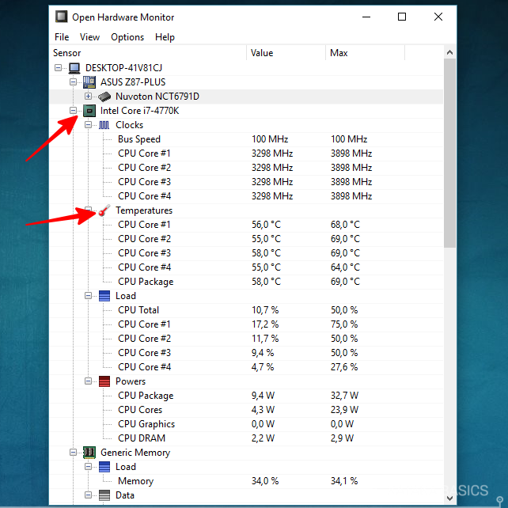
Task: Select the Bus Speed row
Action: (246, 139)
